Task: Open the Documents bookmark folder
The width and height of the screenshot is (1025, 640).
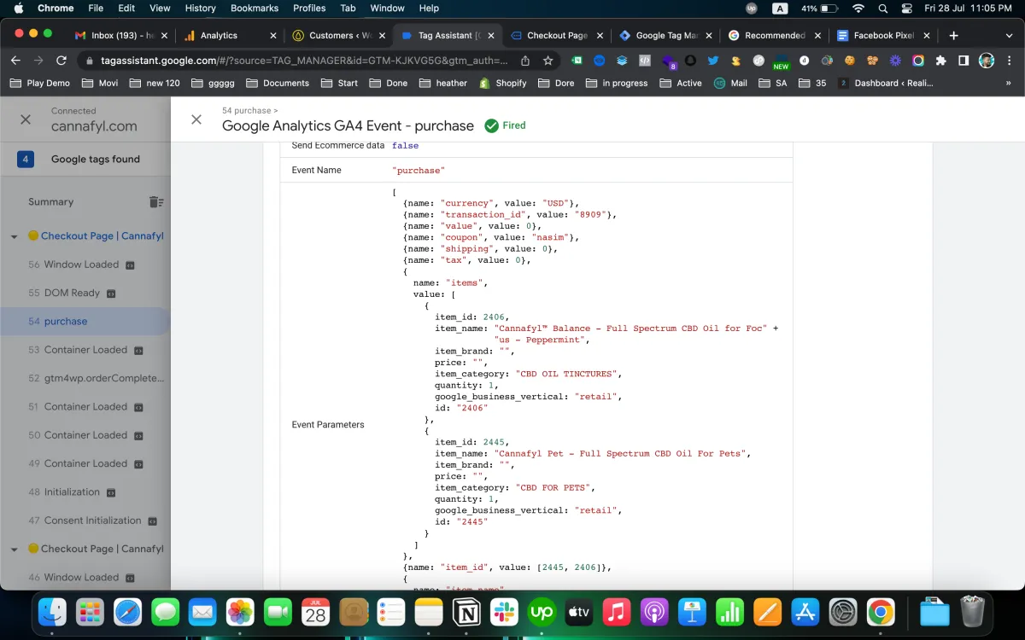Action: (278, 83)
